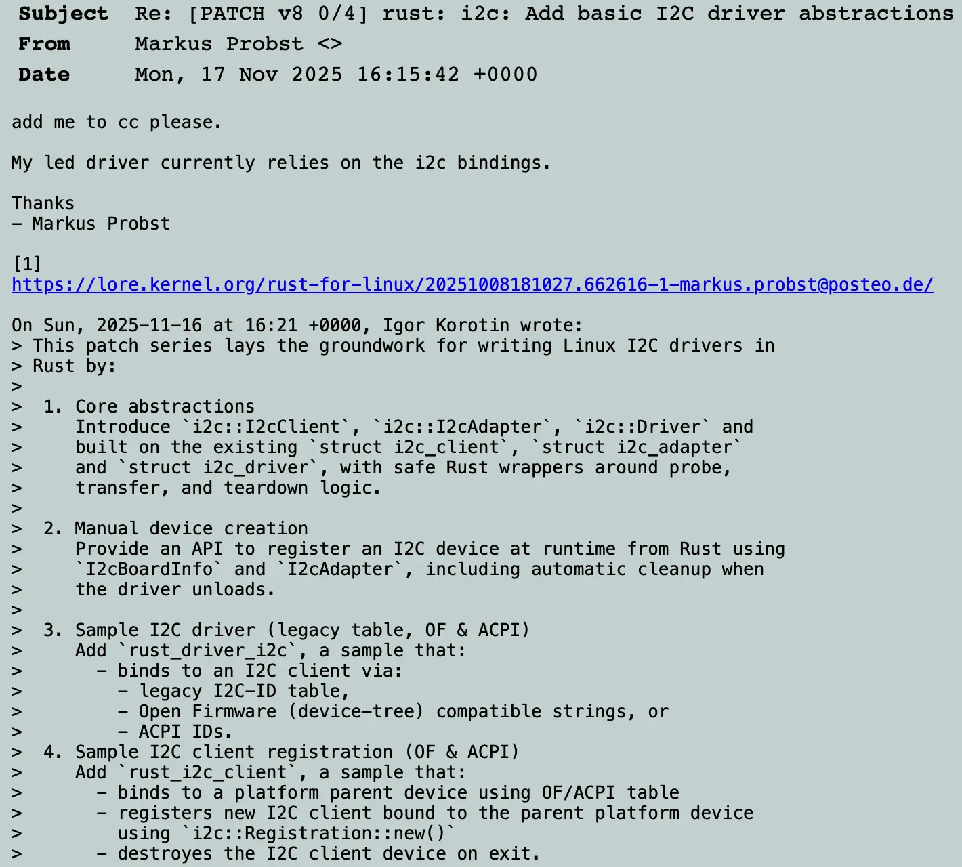
Task: Click the 'Igor Korotin wrote' attribution line
Action: [x=297, y=325]
